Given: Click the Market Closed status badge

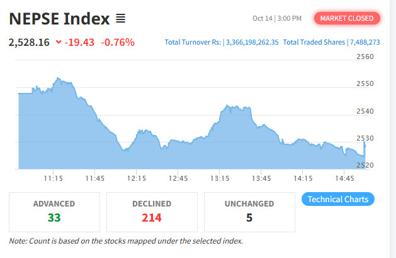Looking at the screenshot, I should (348, 18).
